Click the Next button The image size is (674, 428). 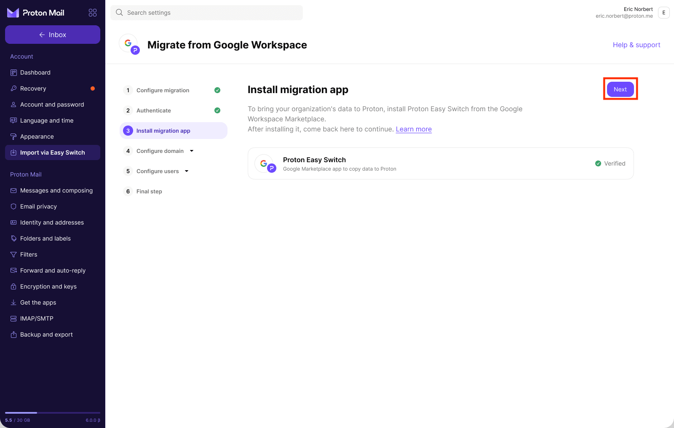[620, 89]
